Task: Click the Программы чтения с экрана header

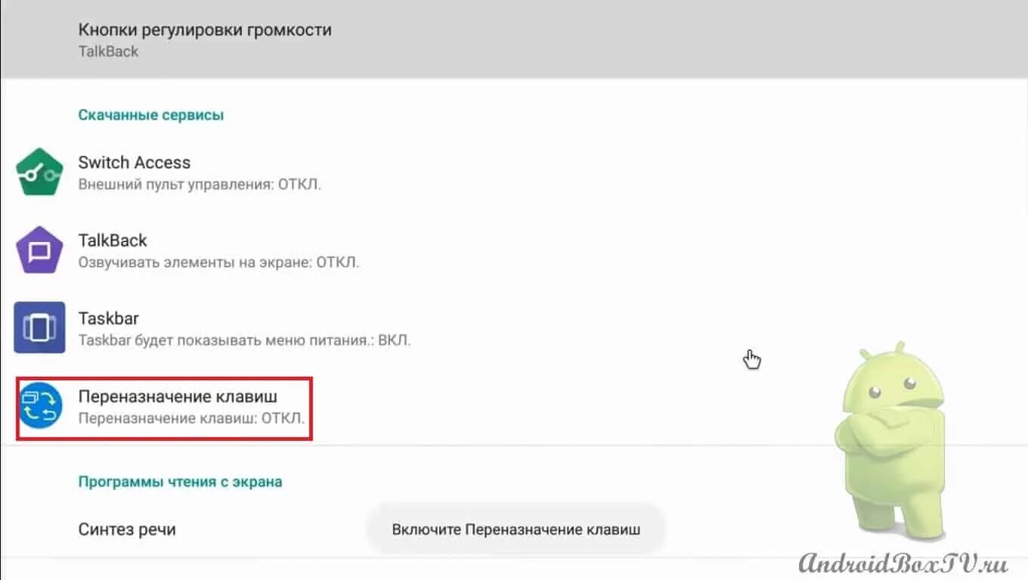Action: [181, 482]
